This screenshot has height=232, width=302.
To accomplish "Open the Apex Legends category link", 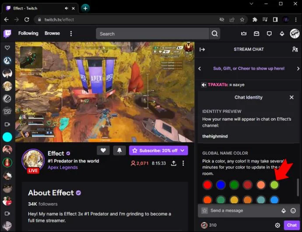I will [x=63, y=168].
